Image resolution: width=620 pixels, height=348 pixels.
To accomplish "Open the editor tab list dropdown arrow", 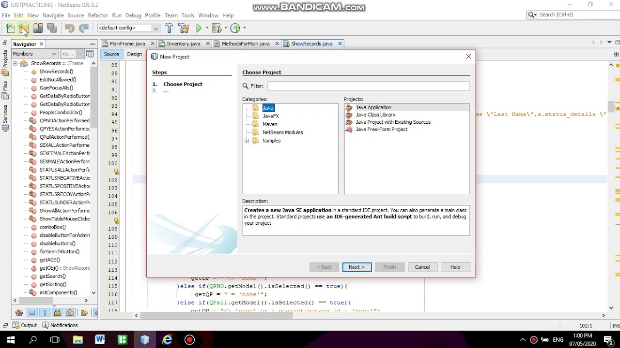I will click(609, 43).
